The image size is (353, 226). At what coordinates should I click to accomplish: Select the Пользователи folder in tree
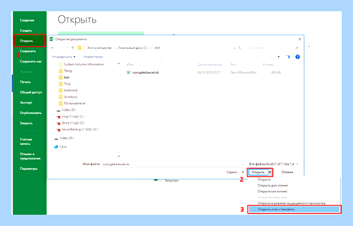pos(72,103)
